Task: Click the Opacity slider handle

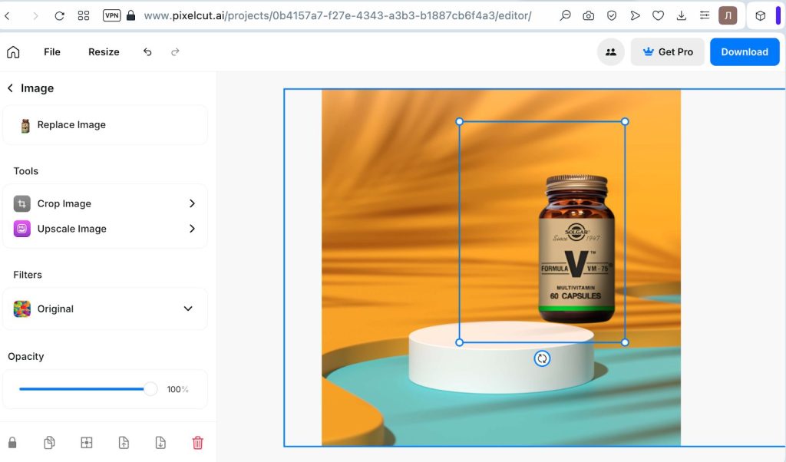Action: point(150,389)
